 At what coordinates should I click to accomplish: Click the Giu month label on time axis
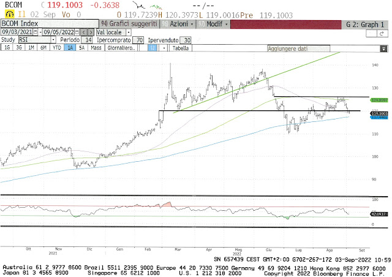(x=268, y=249)
